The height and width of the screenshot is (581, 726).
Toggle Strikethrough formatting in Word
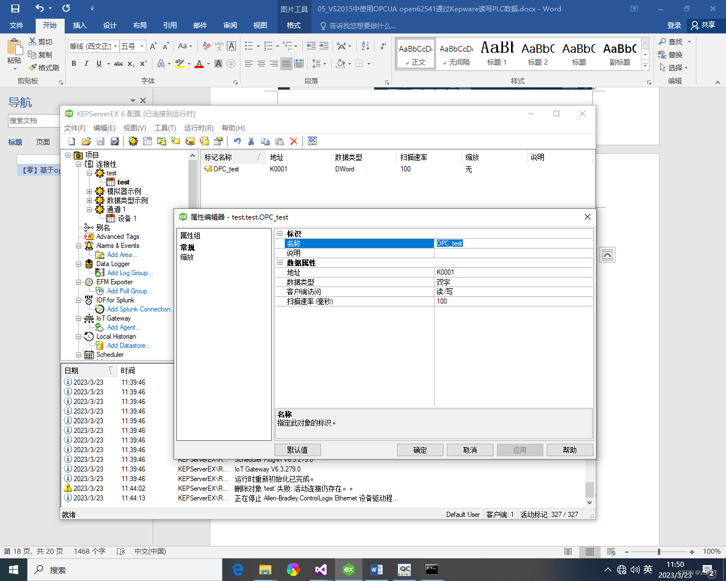(x=119, y=64)
